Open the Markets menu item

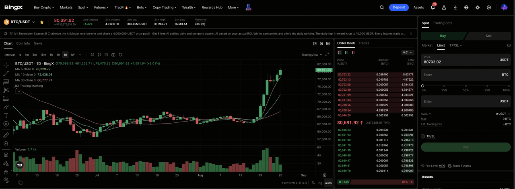point(66,7)
